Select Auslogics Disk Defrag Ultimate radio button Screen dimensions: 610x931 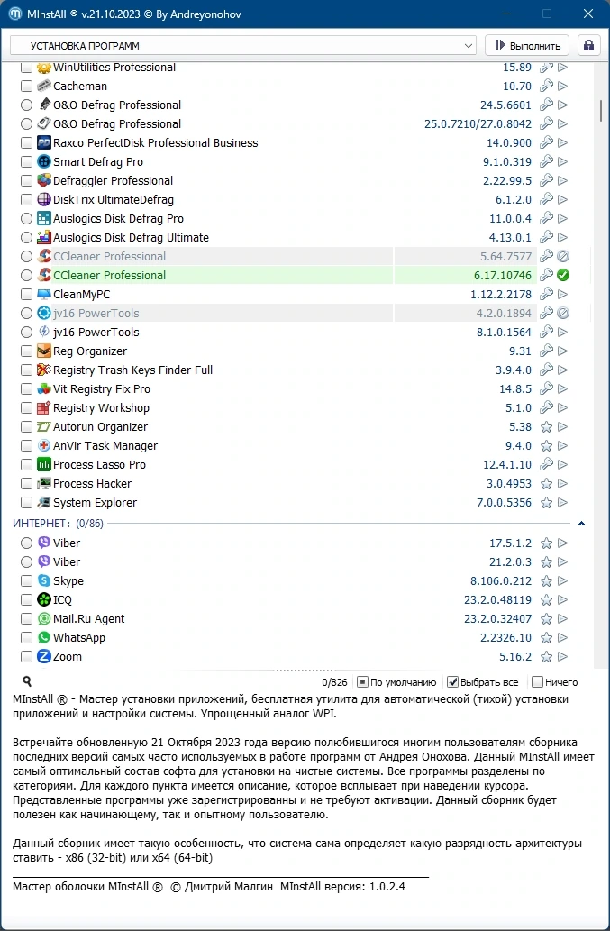[x=26, y=238]
